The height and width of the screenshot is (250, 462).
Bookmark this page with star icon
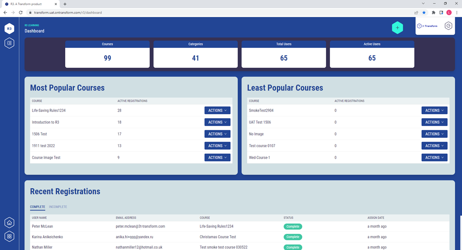coord(424,13)
